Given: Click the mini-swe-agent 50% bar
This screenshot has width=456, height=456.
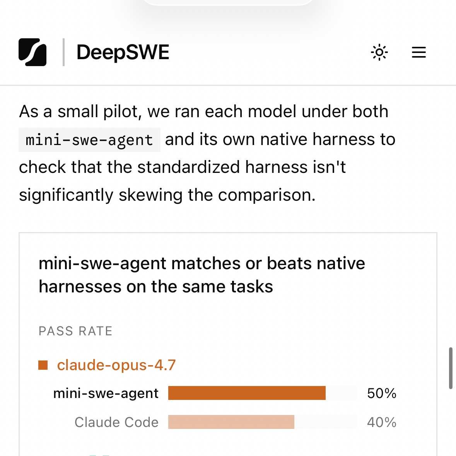Looking at the screenshot, I should tap(247, 393).
